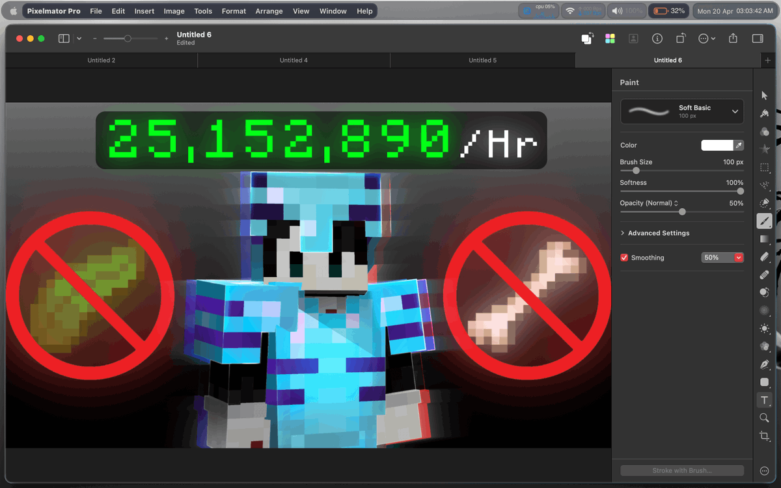This screenshot has height=488, width=781.
Task: Toggle the right tool options sidebar
Action: pos(758,38)
